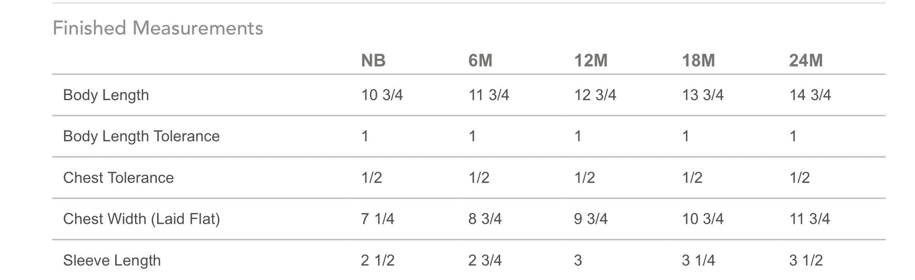This screenshot has width=915, height=280.
Task: Click the 12M Body Length value 12 3/4
Action: tap(595, 95)
